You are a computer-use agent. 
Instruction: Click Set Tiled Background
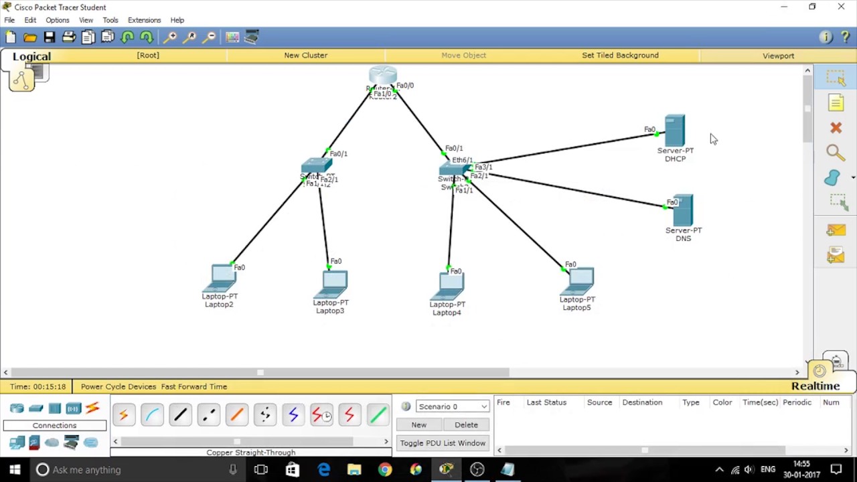tap(621, 56)
